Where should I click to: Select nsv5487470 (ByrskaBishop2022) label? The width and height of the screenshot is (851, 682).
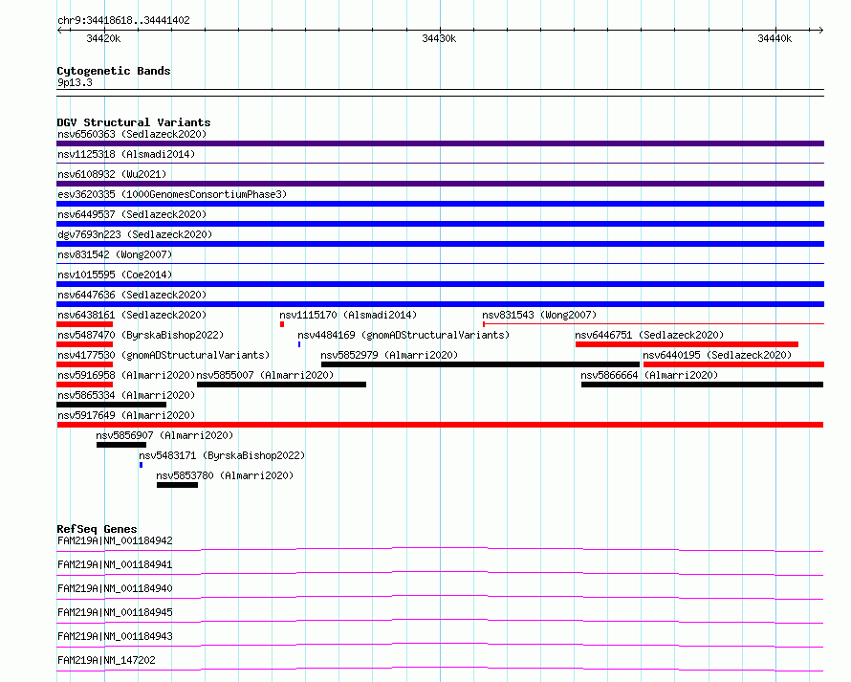click(141, 335)
